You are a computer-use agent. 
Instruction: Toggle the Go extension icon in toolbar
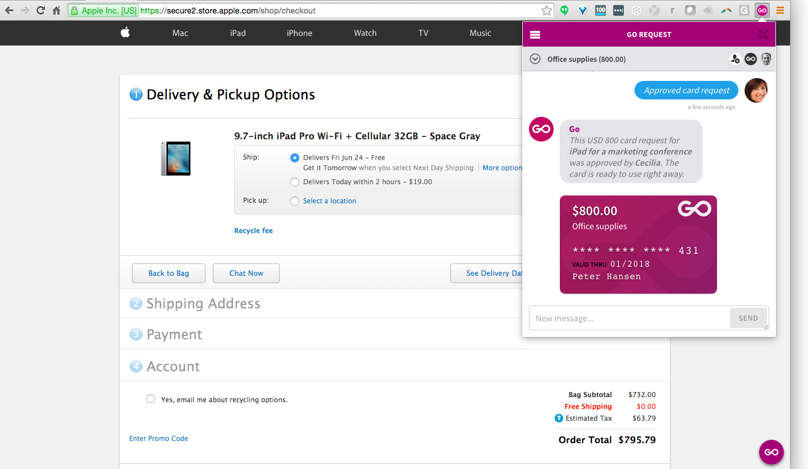tap(762, 10)
